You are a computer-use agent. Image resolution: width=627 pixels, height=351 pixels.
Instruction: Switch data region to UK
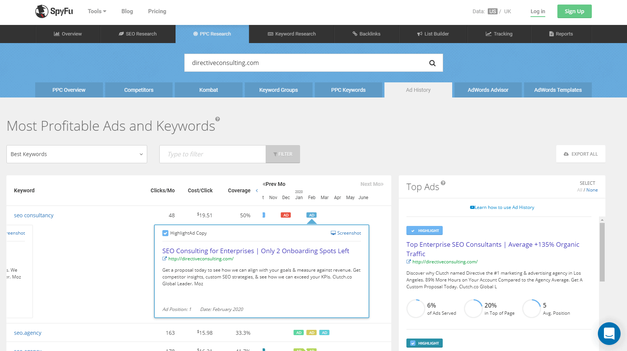click(x=507, y=11)
